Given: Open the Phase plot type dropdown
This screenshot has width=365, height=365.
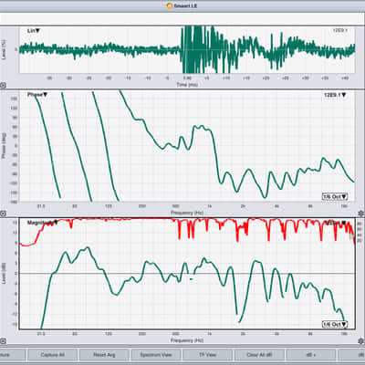Looking at the screenshot, I should [x=37, y=95].
